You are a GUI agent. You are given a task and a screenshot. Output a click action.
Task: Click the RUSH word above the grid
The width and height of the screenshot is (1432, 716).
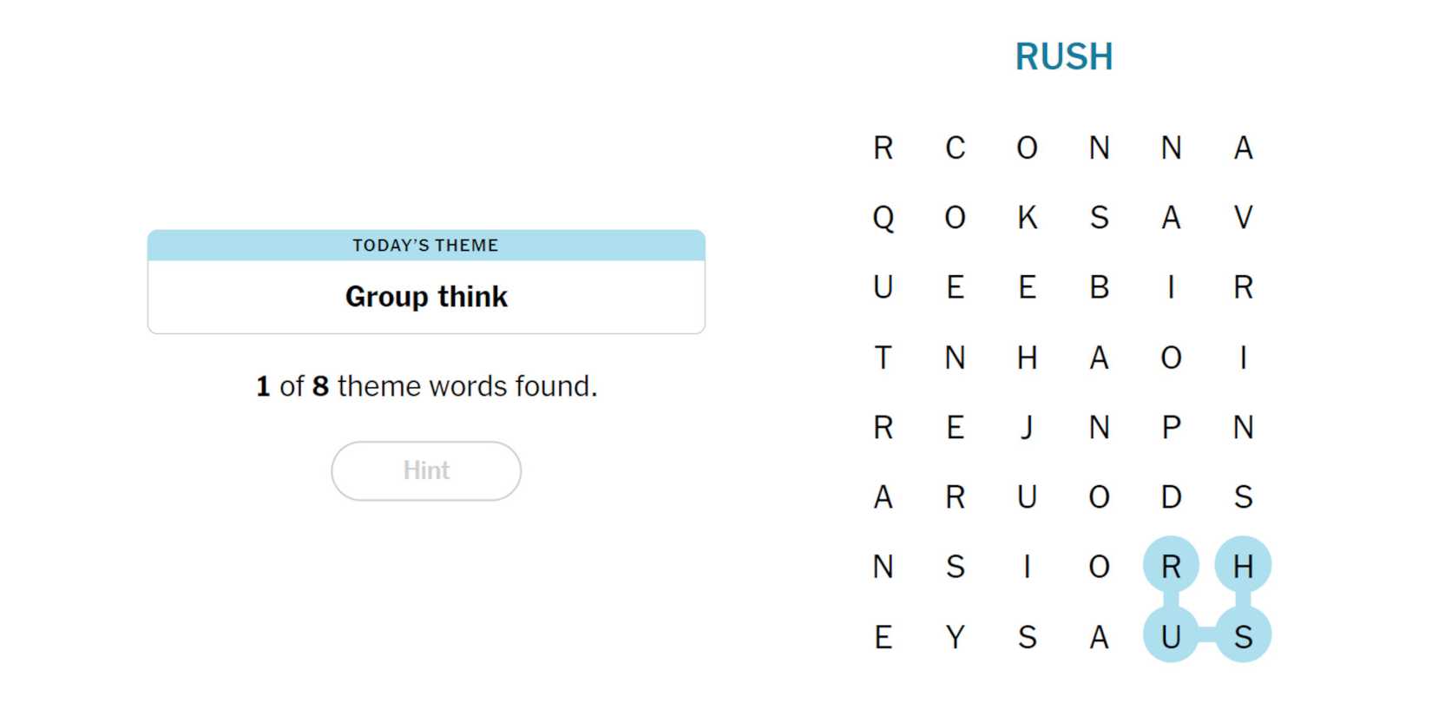(1063, 56)
